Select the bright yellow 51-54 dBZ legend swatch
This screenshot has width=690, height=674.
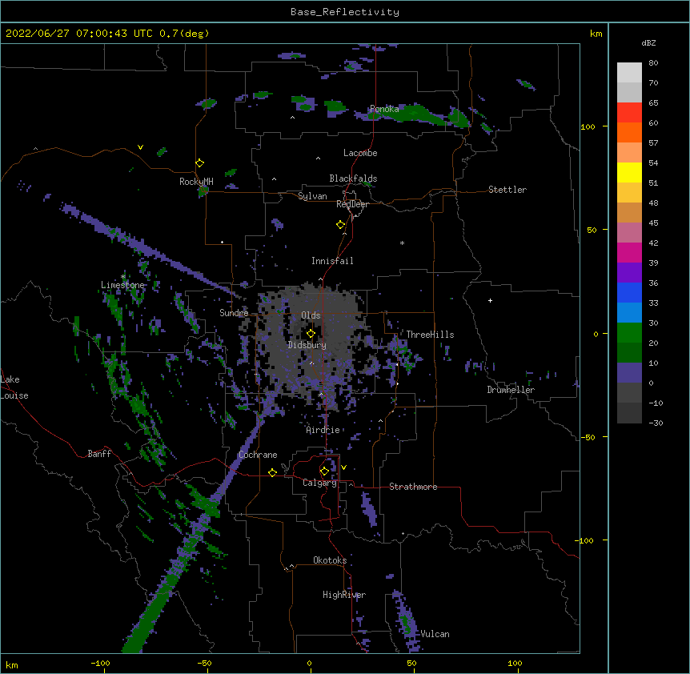coord(629,172)
